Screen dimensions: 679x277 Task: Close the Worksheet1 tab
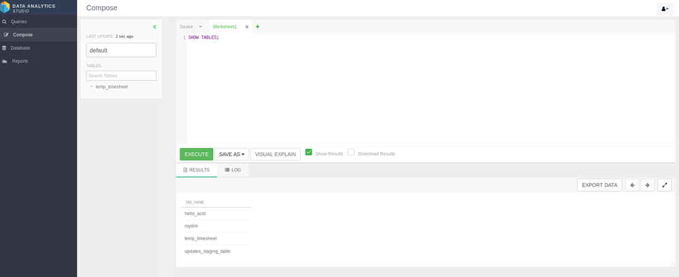click(x=247, y=26)
